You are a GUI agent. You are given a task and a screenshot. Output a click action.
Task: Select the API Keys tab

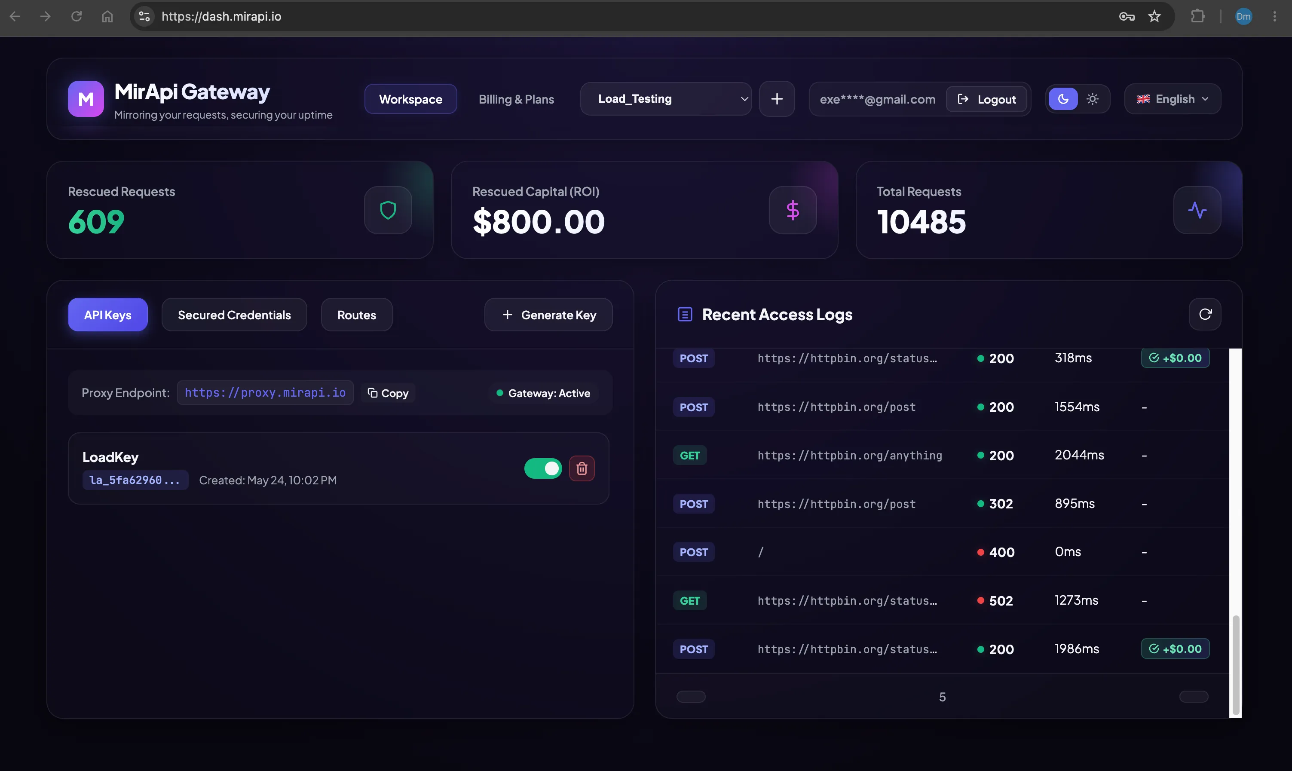point(107,315)
